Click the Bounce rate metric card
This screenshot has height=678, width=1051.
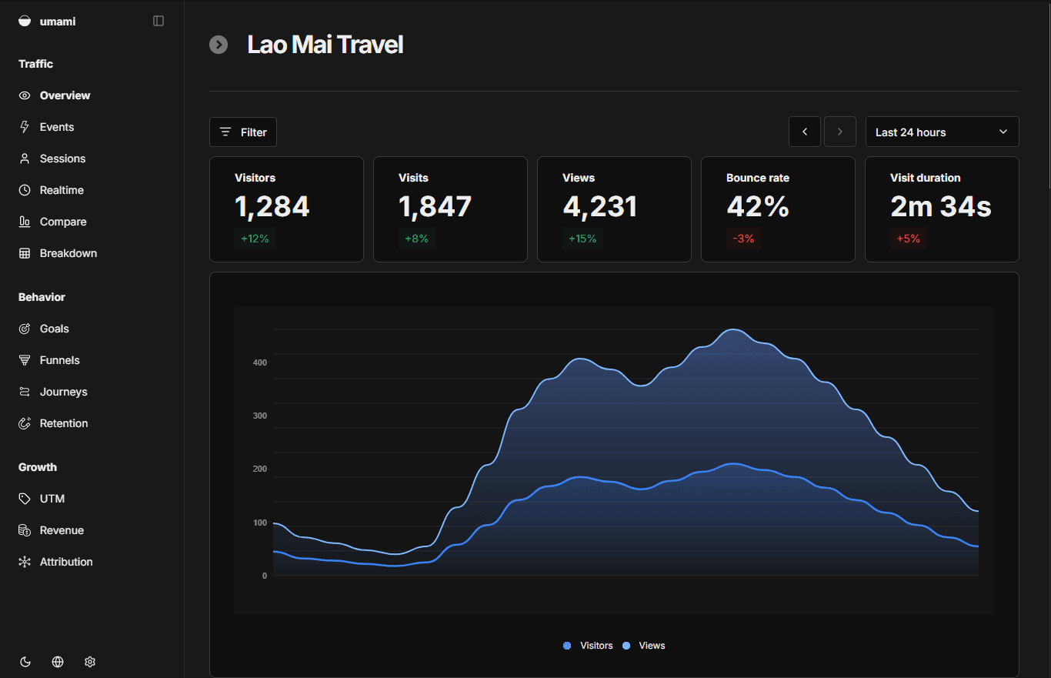click(778, 209)
